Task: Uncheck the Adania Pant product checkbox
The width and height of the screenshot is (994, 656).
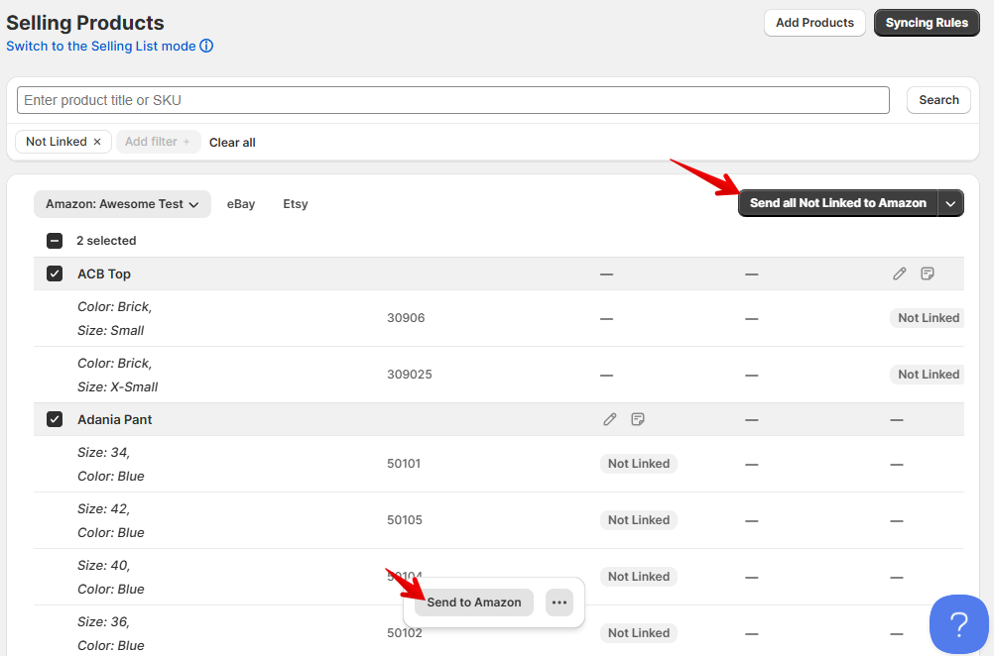Action: click(55, 419)
